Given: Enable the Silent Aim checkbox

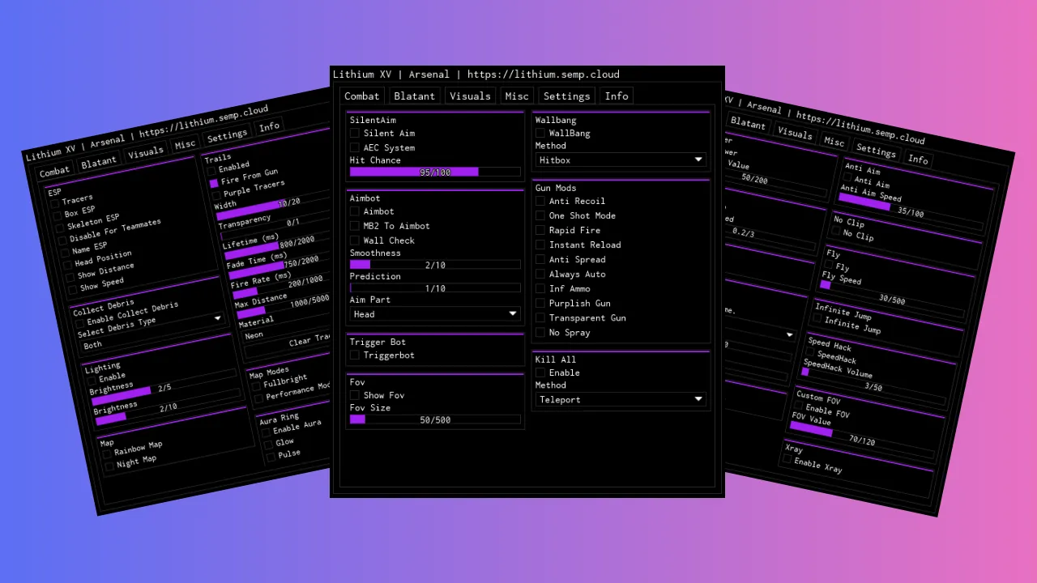Looking at the screenshot, I should [355, 134].
